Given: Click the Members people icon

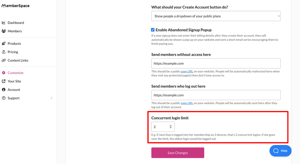Looking at the screenshot, I should click(4, 31).
